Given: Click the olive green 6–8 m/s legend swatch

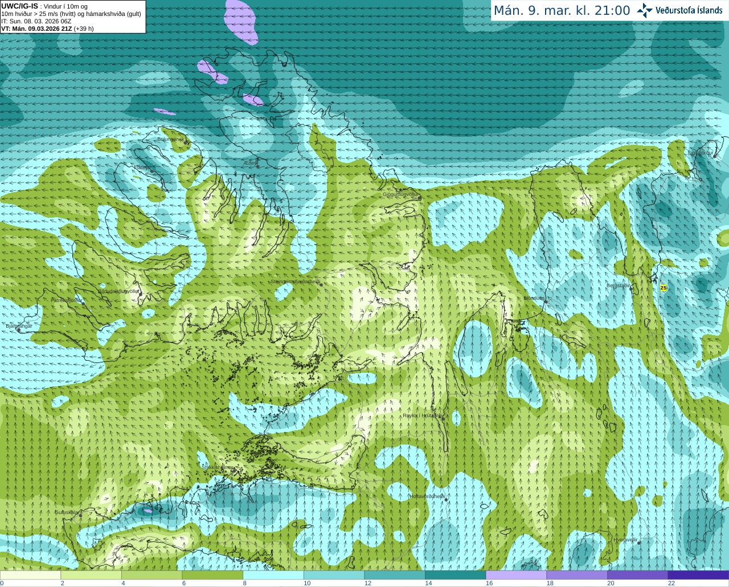Looking at the screenshot, I should (212, 575).
